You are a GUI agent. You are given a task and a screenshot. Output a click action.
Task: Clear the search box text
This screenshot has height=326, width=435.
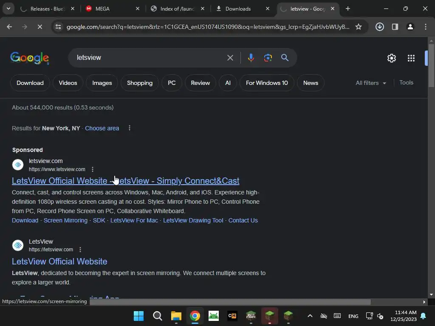[230, 58]
